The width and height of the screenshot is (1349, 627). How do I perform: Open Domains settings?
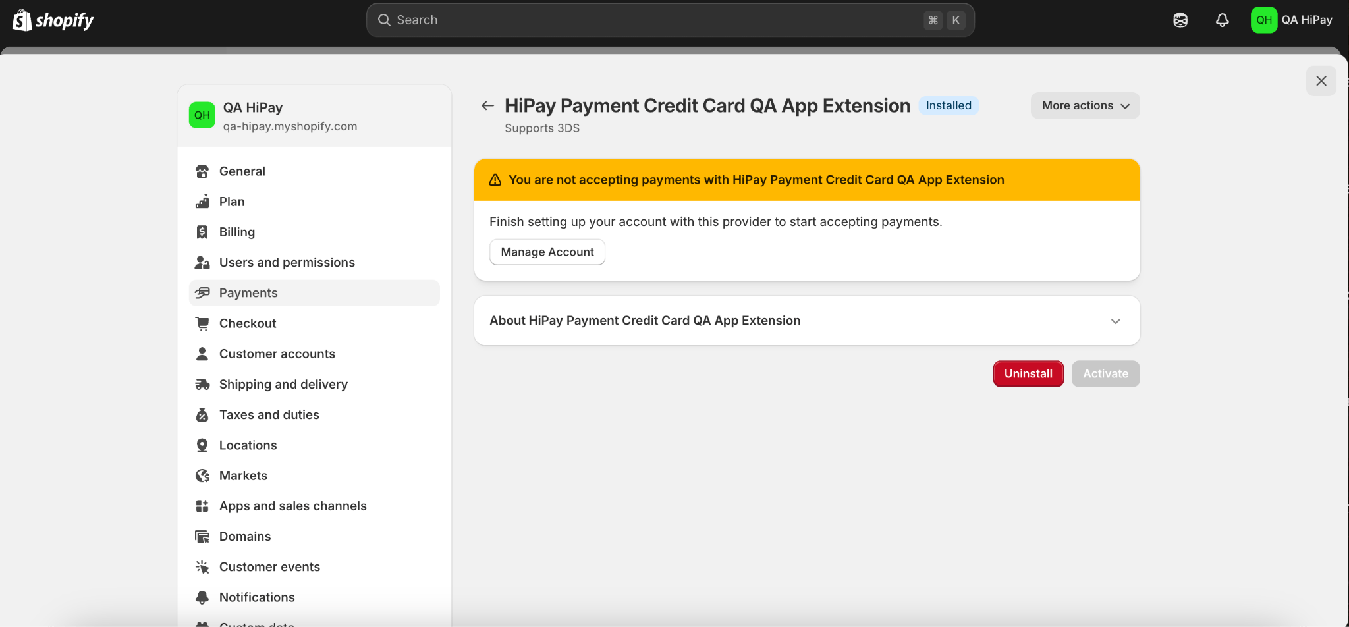[x=314, y=537]
